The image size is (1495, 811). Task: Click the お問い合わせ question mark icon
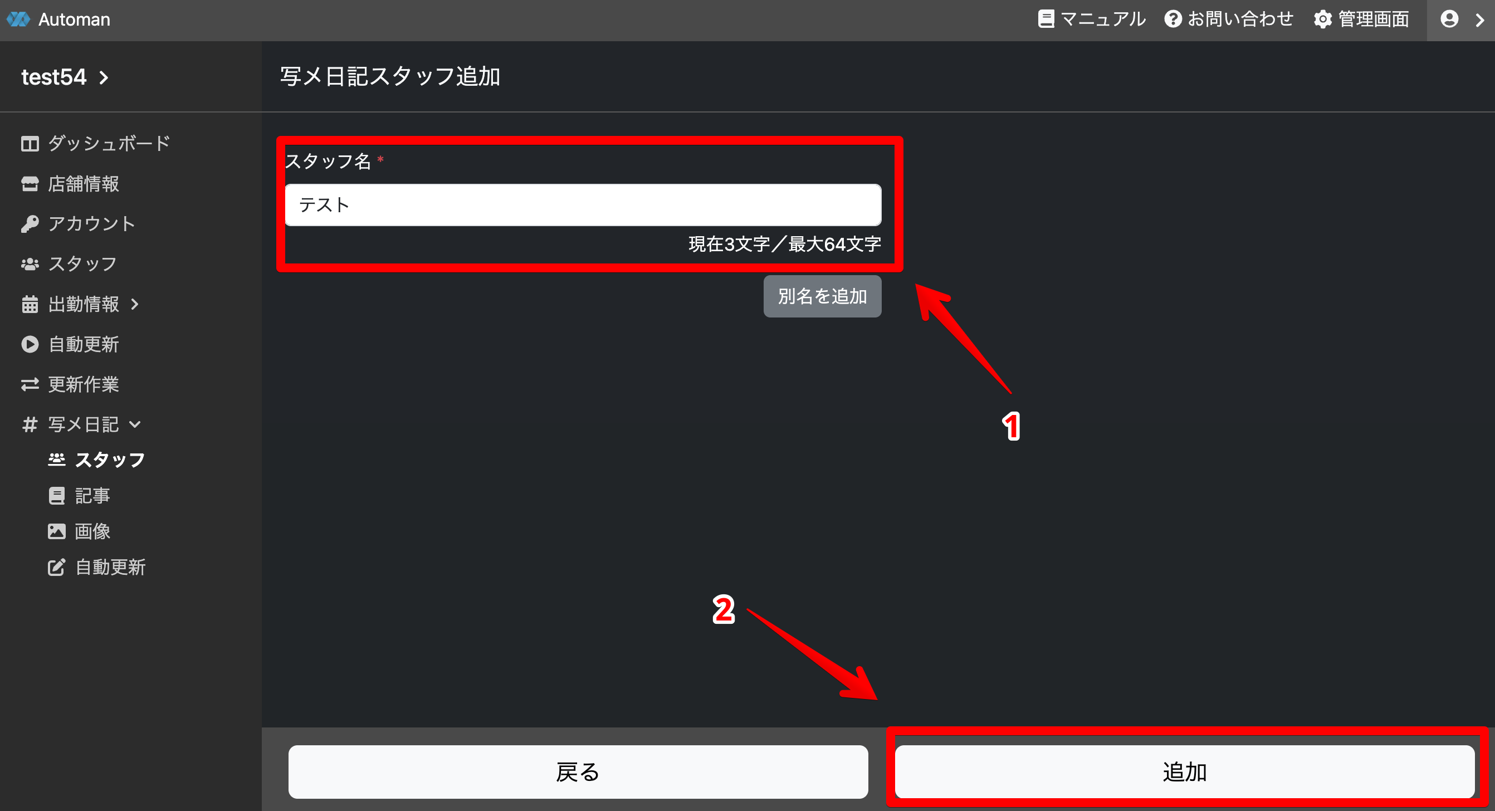coord(1172,19)
